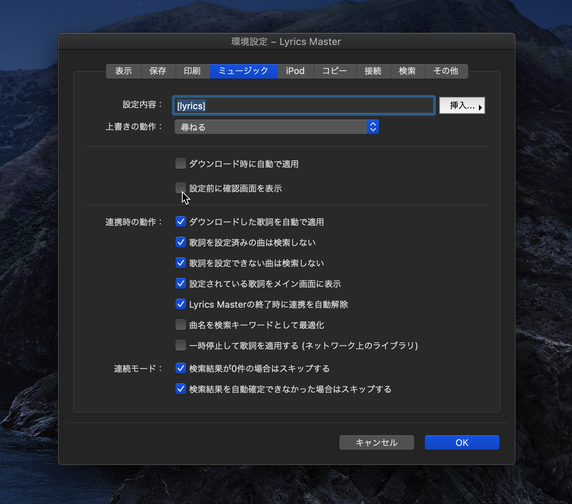Switch to the iPod tab
This screenshot has height=504, width=572.
295,71
